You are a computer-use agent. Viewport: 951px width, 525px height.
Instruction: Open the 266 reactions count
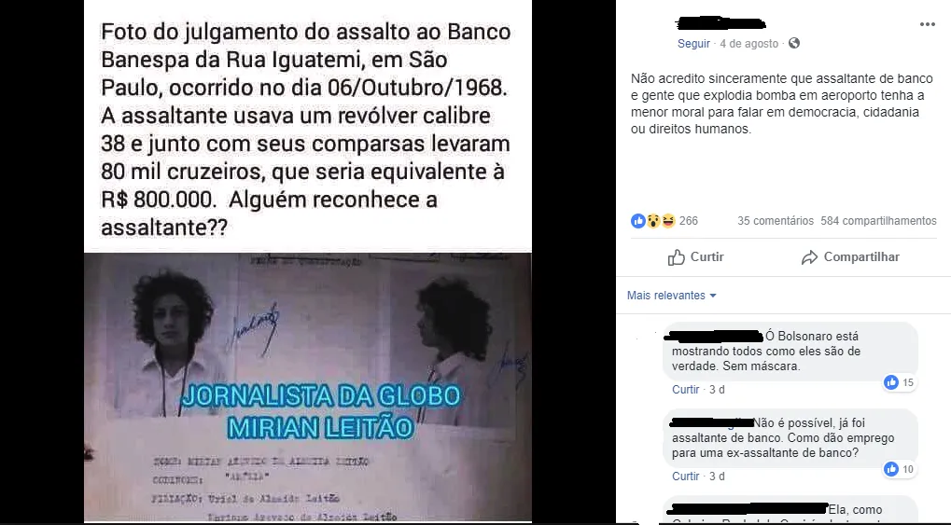[689, 221]
